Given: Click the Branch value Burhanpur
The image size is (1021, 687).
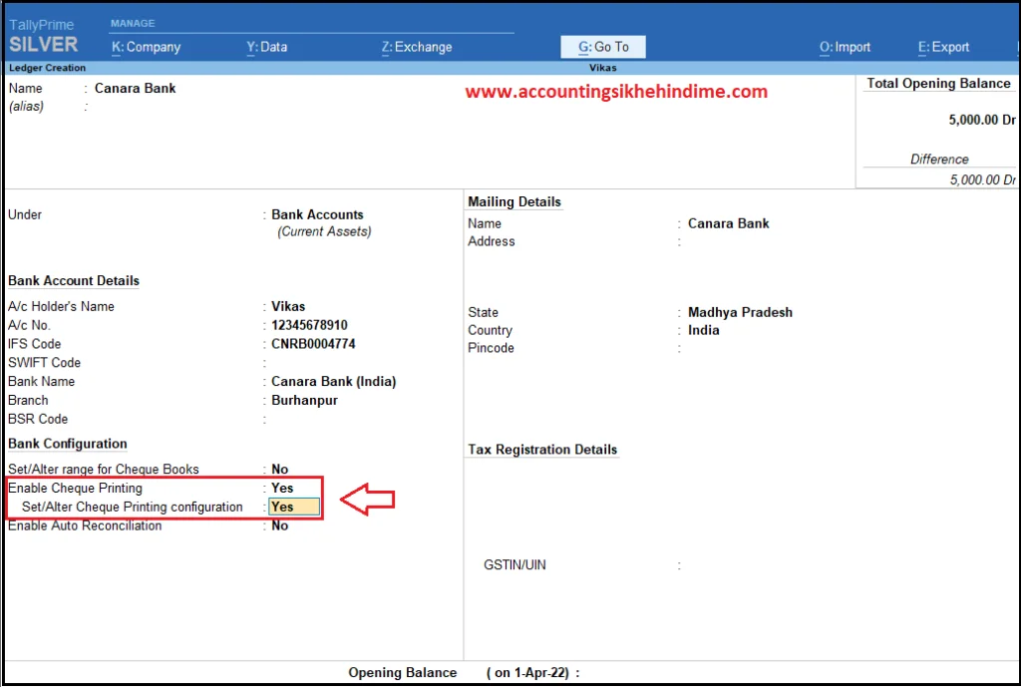Looking at the screenshot, I should (x=304, y=401).
